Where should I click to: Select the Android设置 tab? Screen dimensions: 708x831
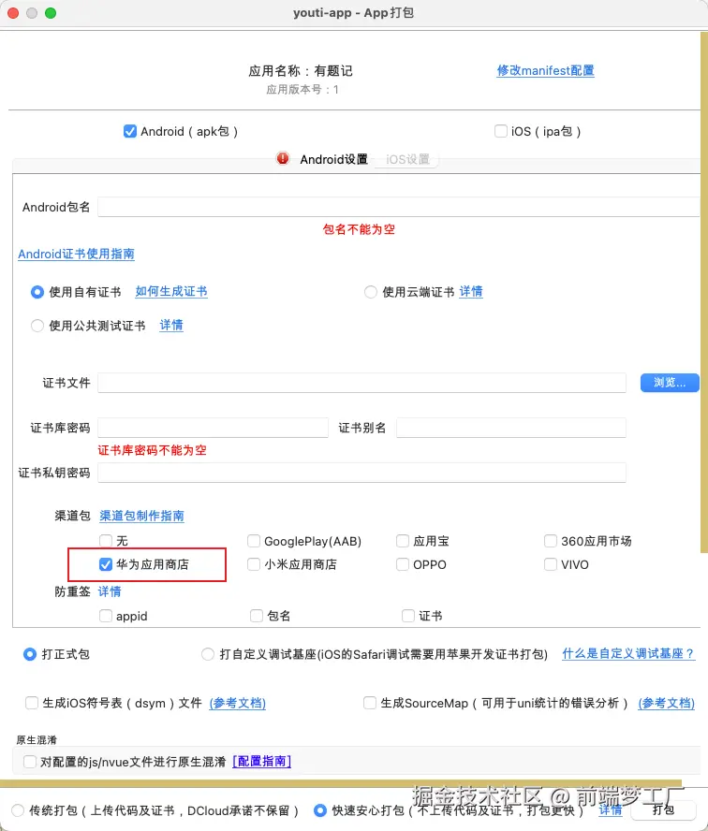tap(333, 159)
